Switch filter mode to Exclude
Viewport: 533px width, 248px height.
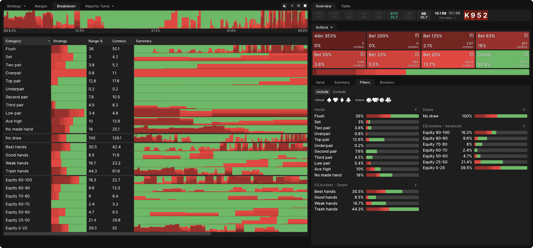click(x=339, y=92)
